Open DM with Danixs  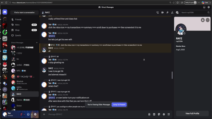pyautogui.click(x=24, y=100)
